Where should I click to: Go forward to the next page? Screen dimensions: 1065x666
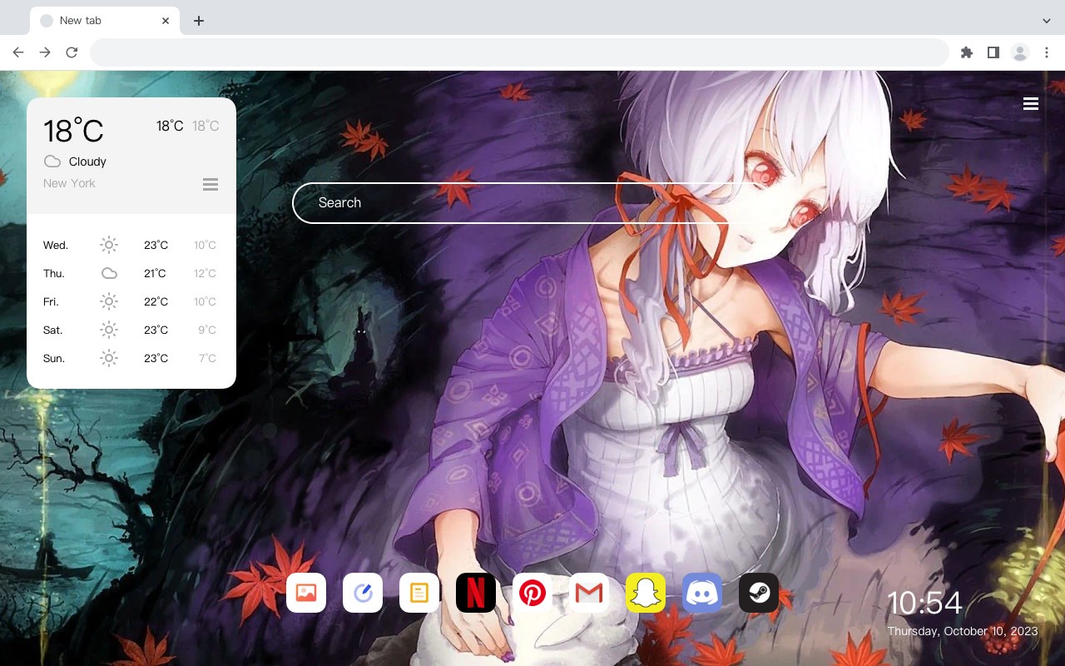point(45,52)
